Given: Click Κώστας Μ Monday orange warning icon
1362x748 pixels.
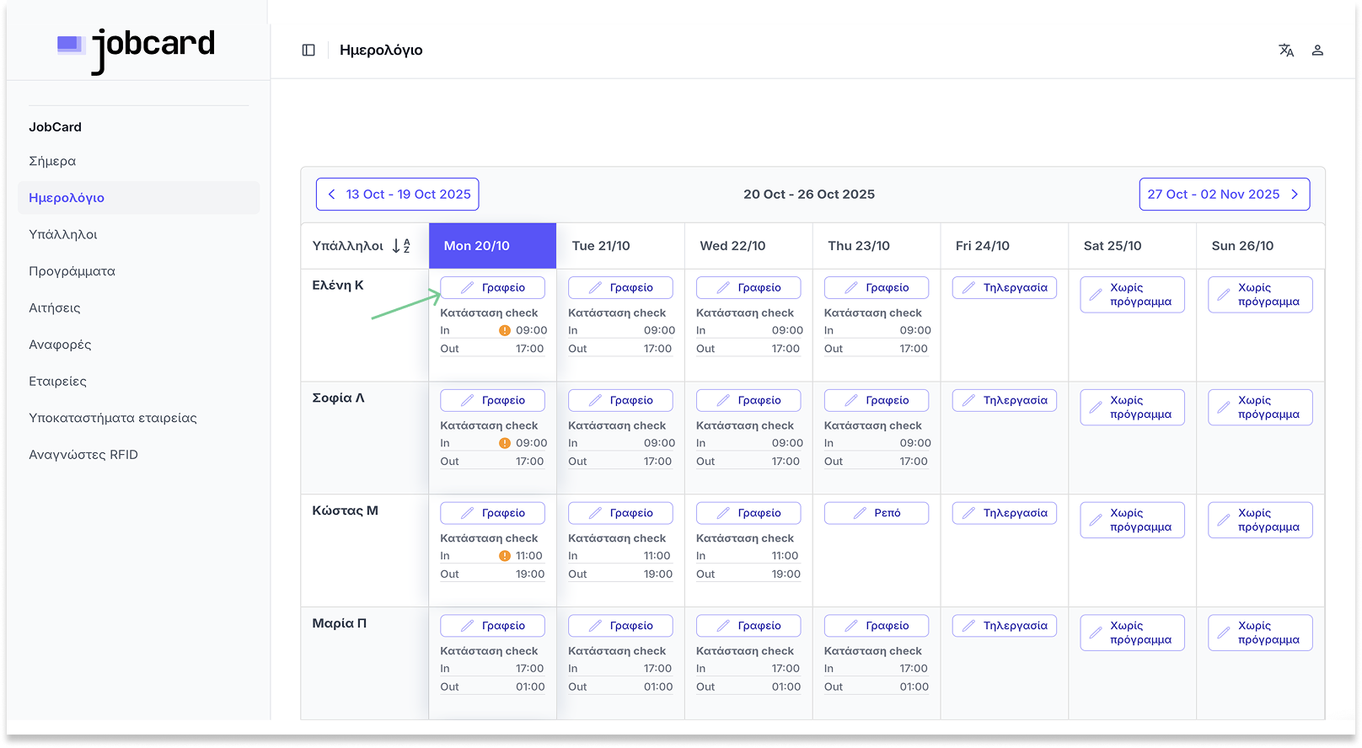Looking at the screenshot, I should [505, 556].
